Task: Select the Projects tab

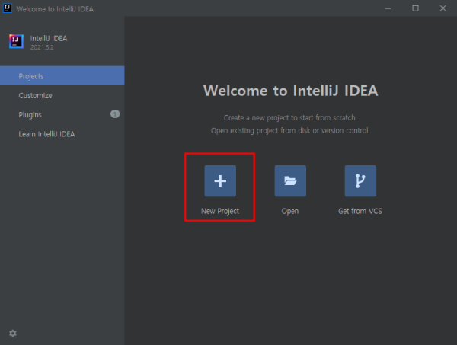Action: tap(62, 75)
